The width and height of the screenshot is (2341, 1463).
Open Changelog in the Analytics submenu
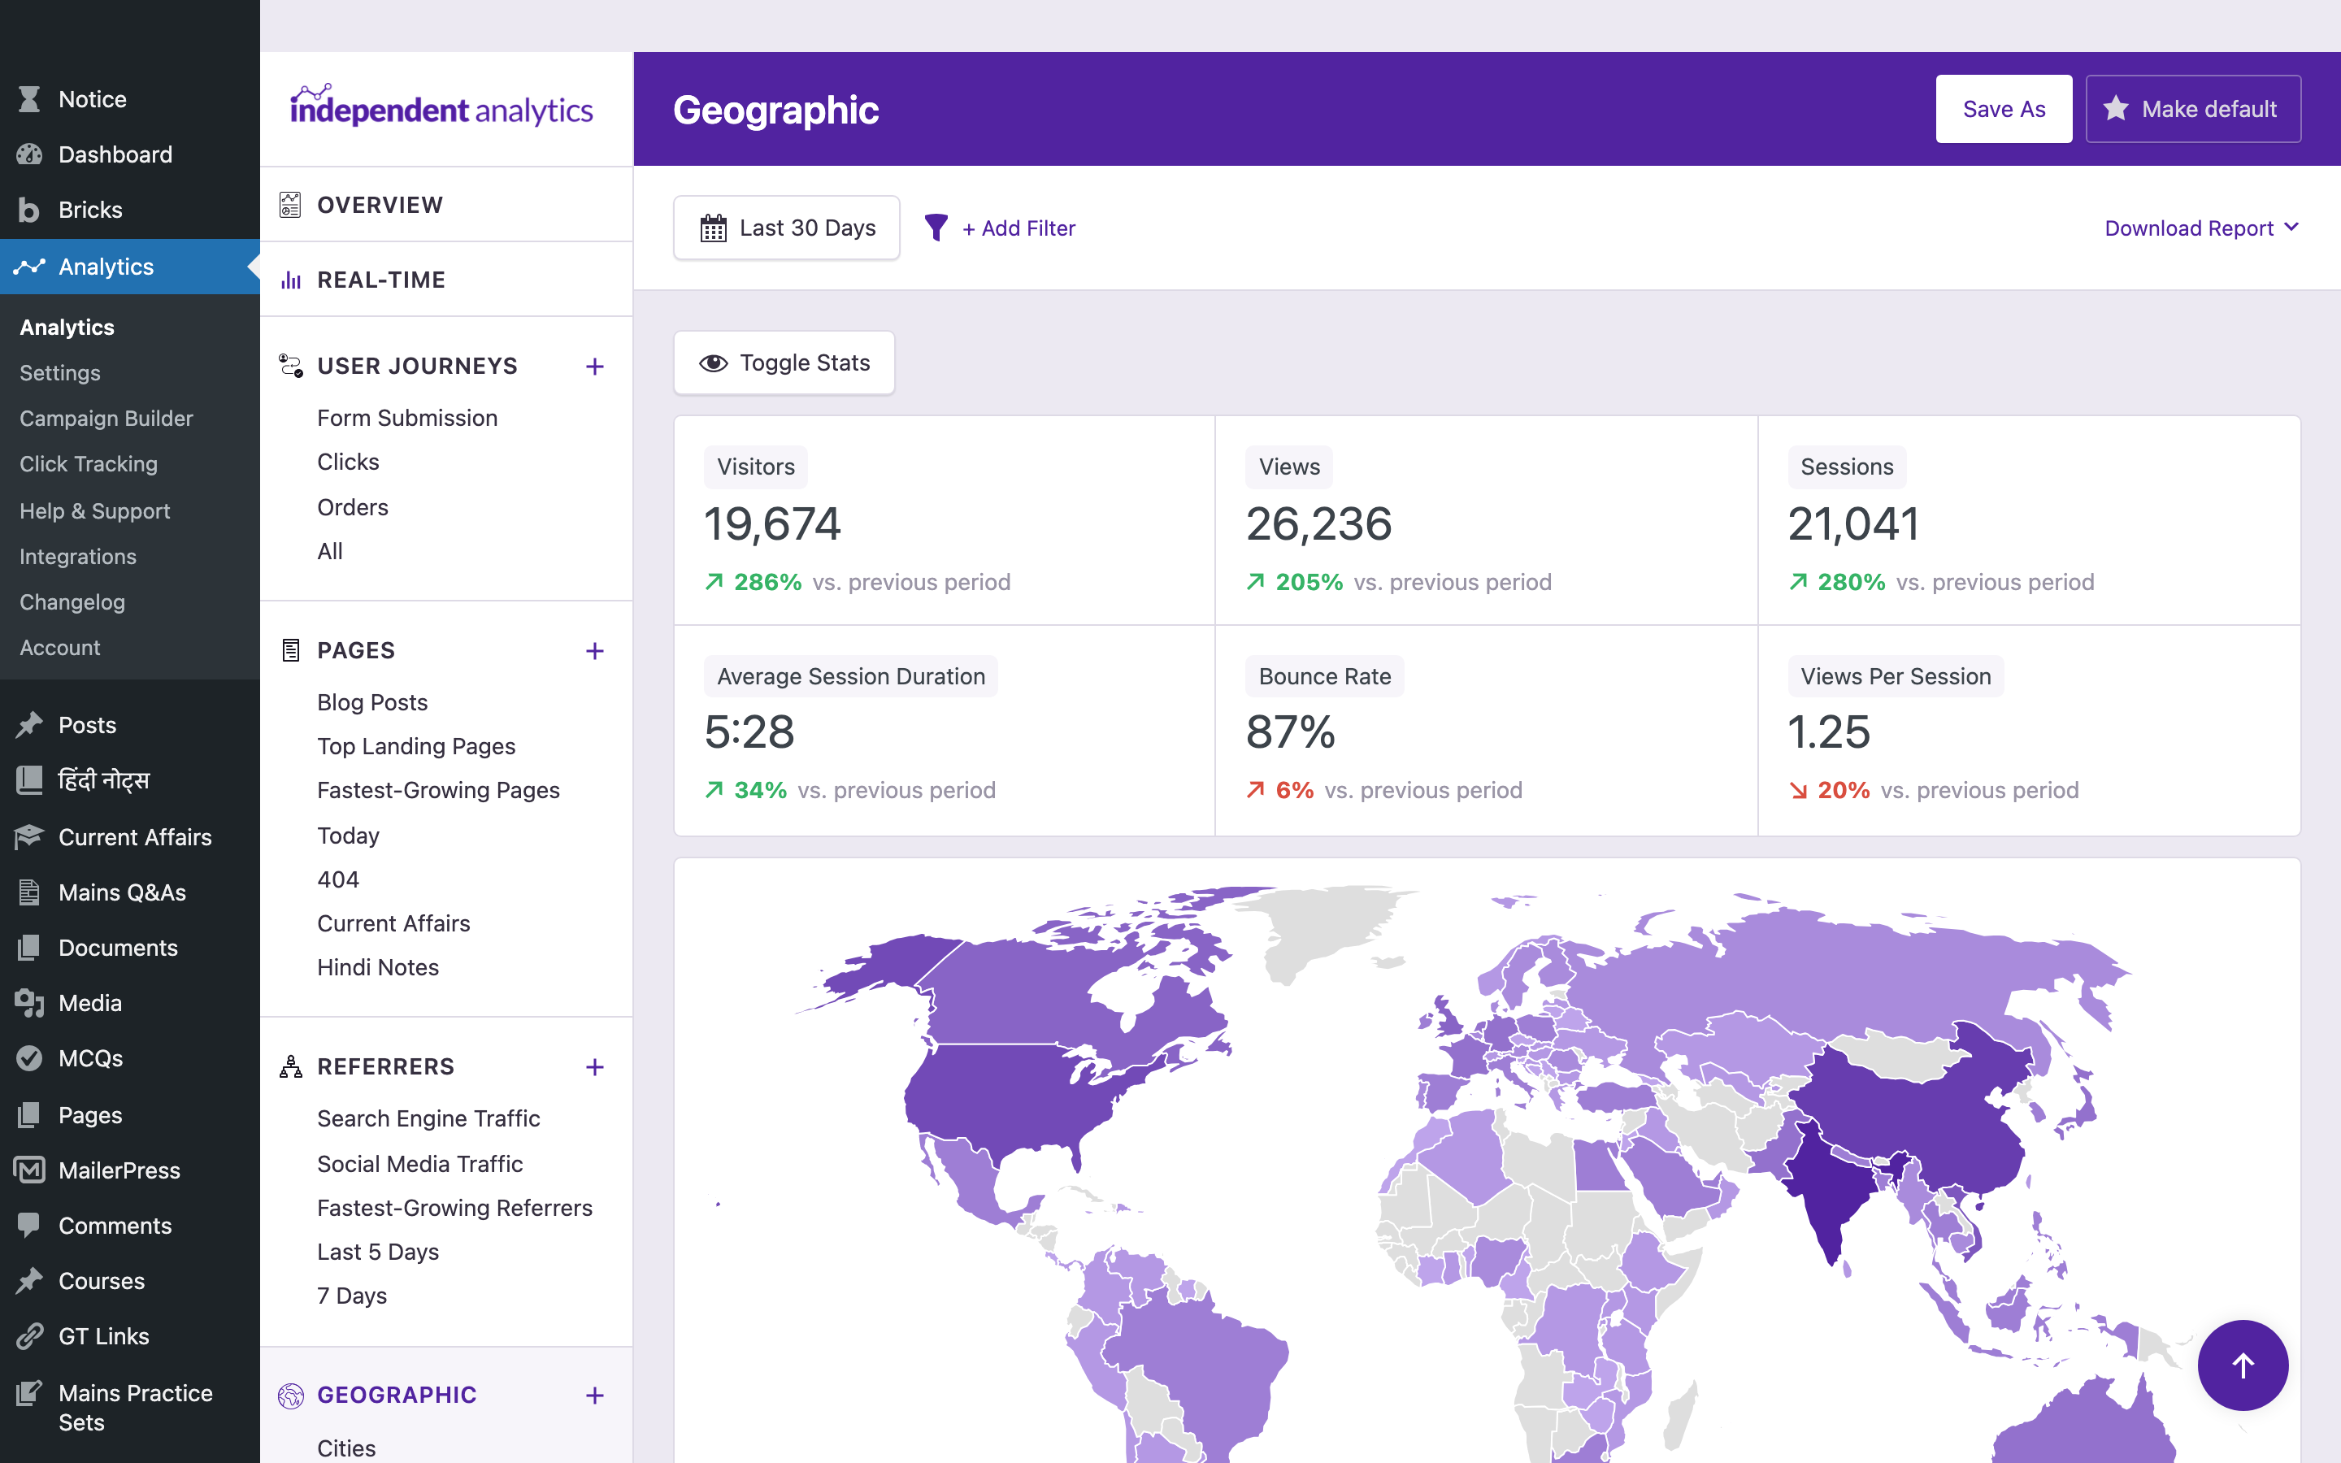[x=72, y=601]
